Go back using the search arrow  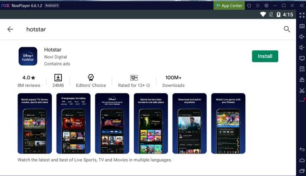point(10,29)
